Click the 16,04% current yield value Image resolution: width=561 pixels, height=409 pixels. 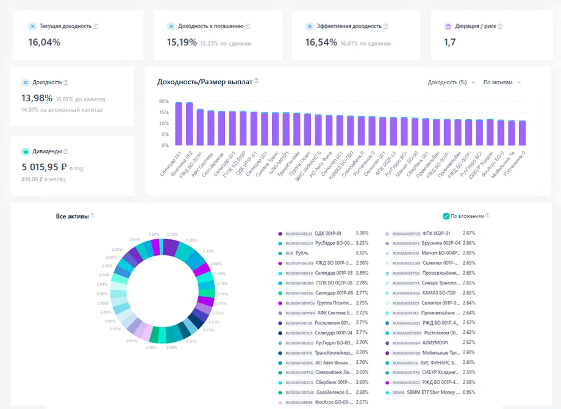coord(45,42)
